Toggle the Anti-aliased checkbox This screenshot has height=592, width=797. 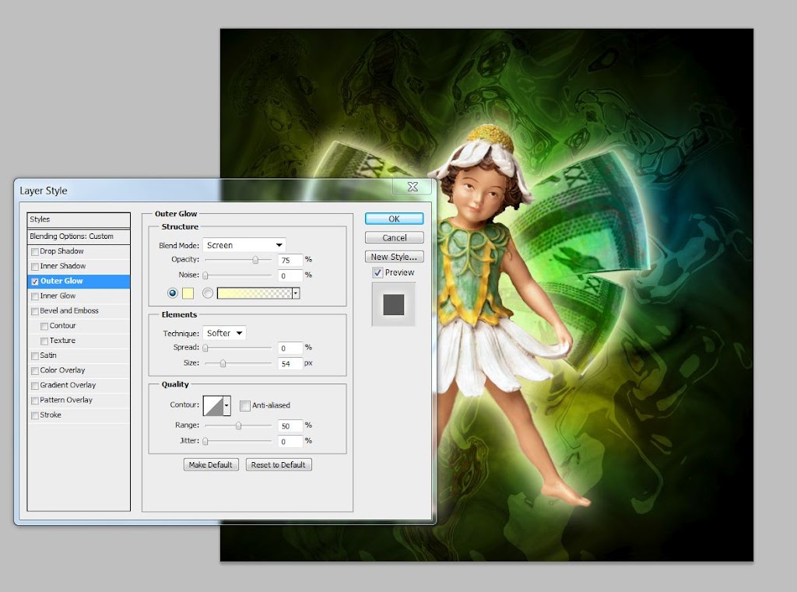pyautogui.click(x=245, y=405)
